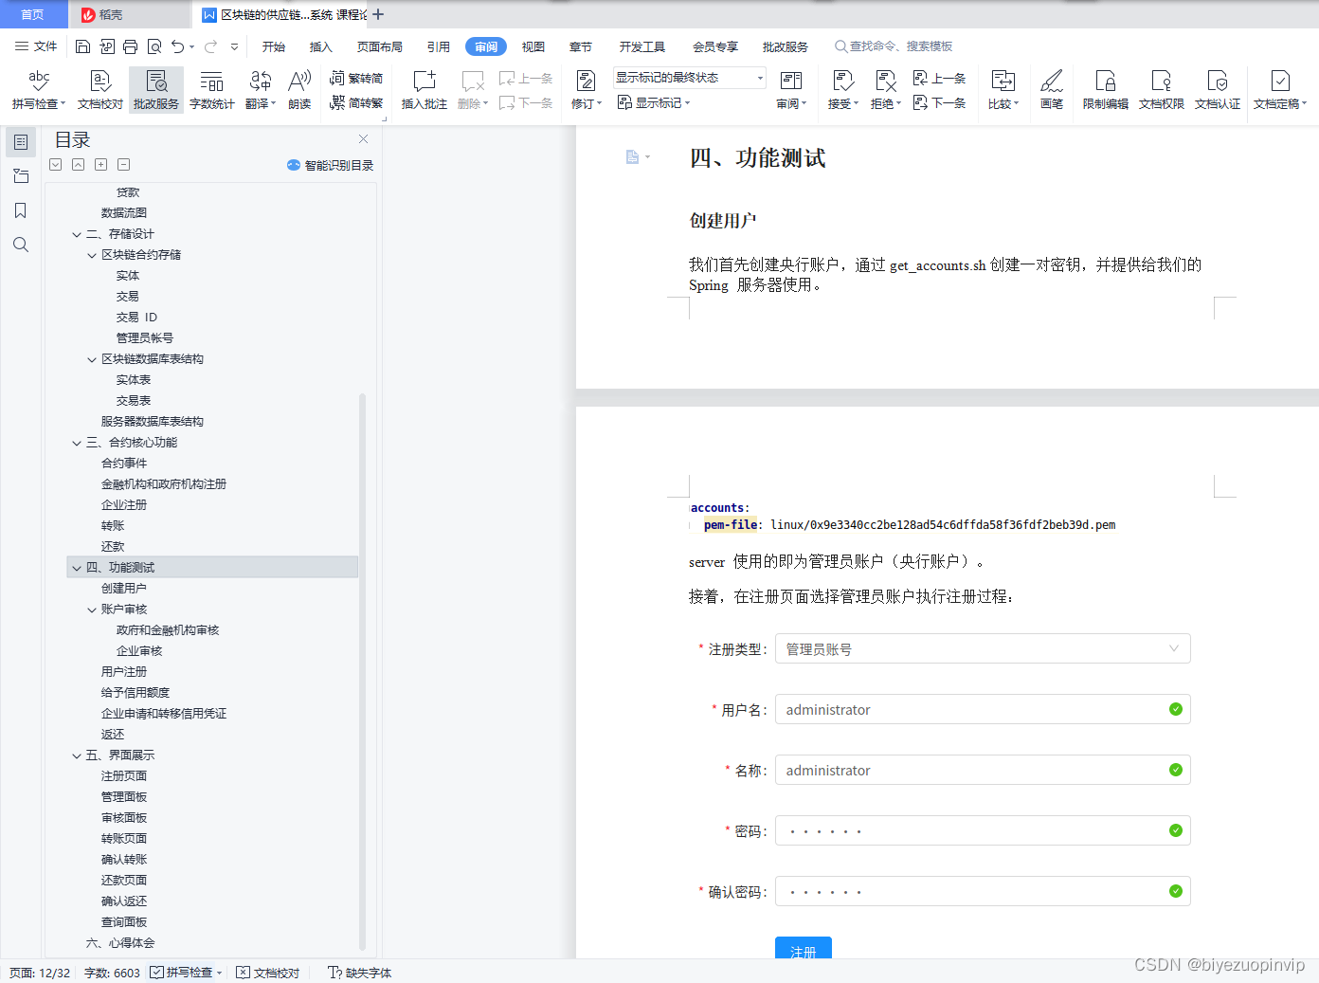Open the 文件 menu
The height and width of the screenshot is (983, 1319).
coord(36,46)
